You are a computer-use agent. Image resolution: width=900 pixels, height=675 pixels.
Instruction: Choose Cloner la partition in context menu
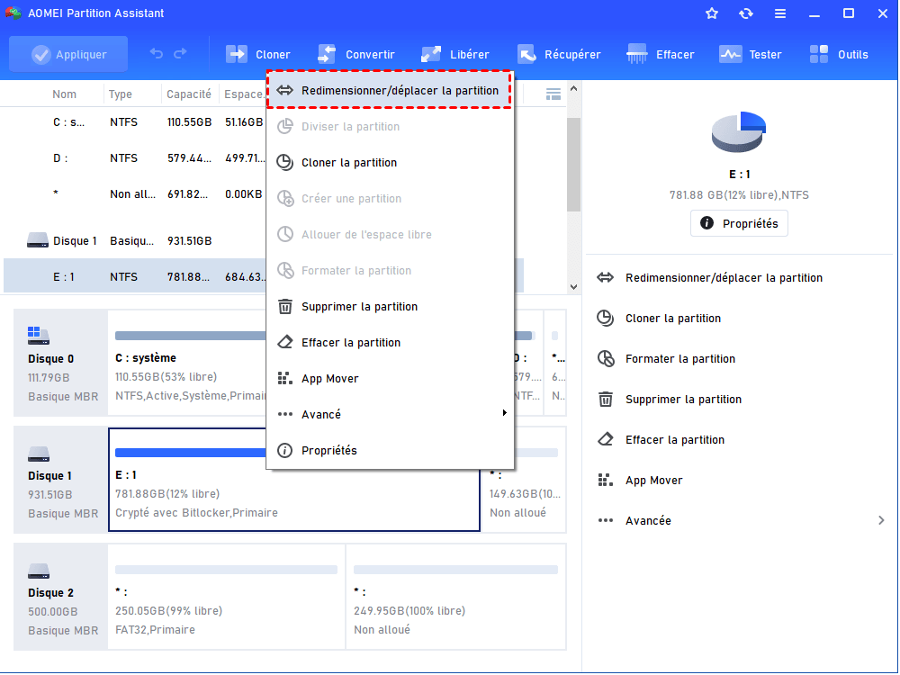pos(389,162)
